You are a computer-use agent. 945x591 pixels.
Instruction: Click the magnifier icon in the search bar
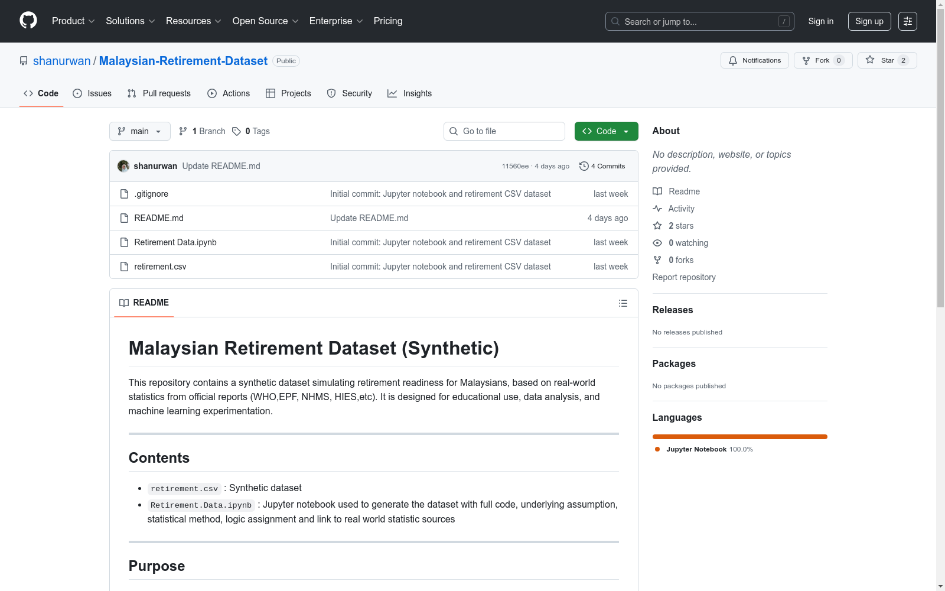click(615, 21)
